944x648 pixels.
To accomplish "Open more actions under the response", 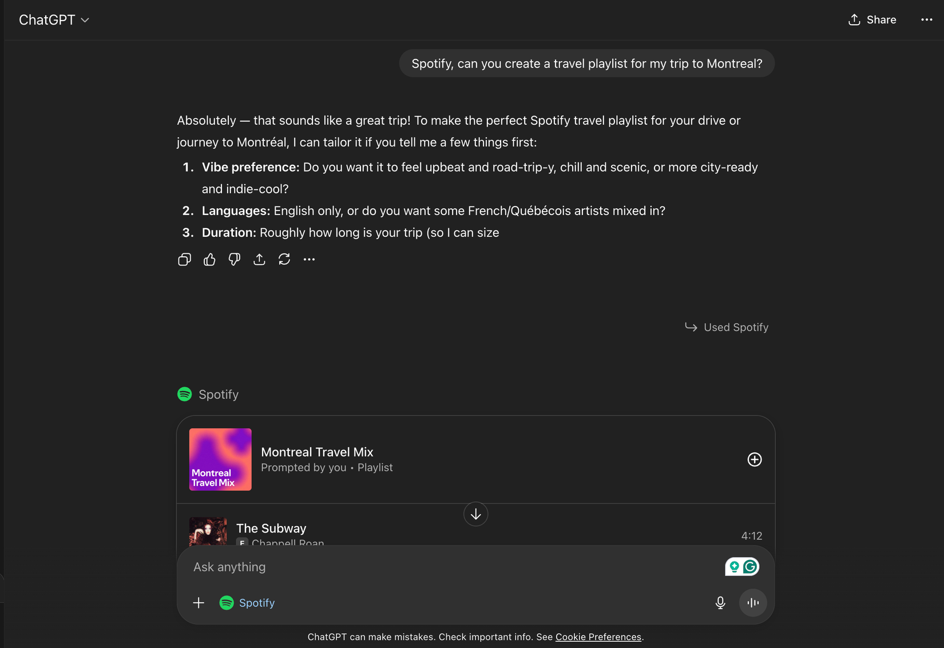I will click(309, 259).
